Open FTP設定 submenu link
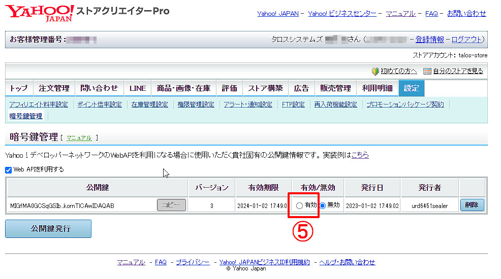 pyautogui.click(x=293, y=104)
